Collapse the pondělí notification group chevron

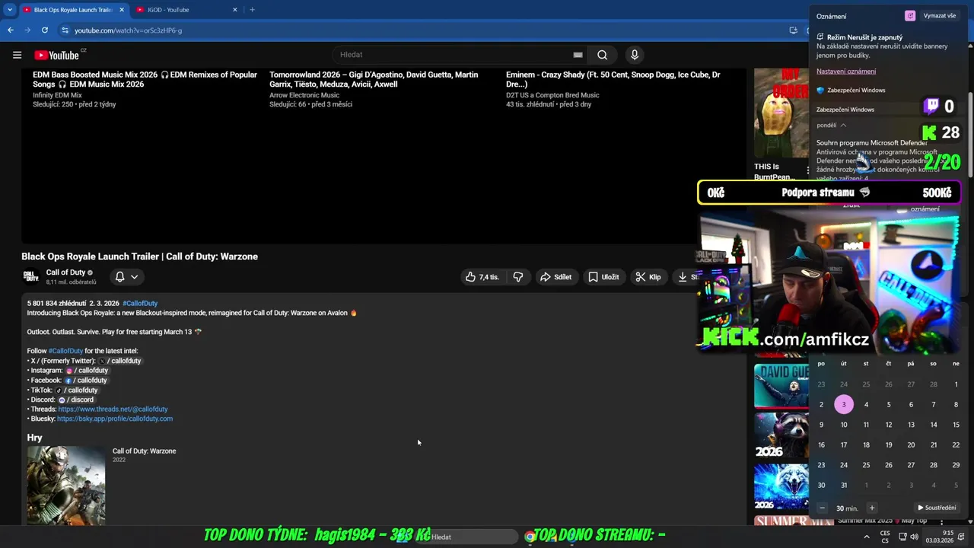pos(843,126)
